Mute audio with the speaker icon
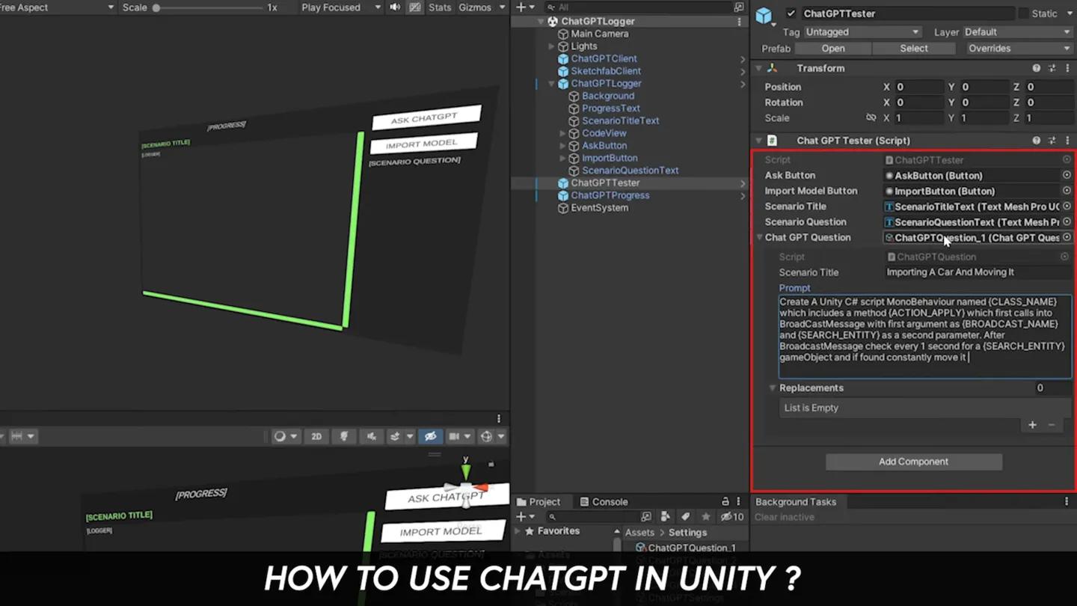The image size is (1077, 606). click(395, 7)
